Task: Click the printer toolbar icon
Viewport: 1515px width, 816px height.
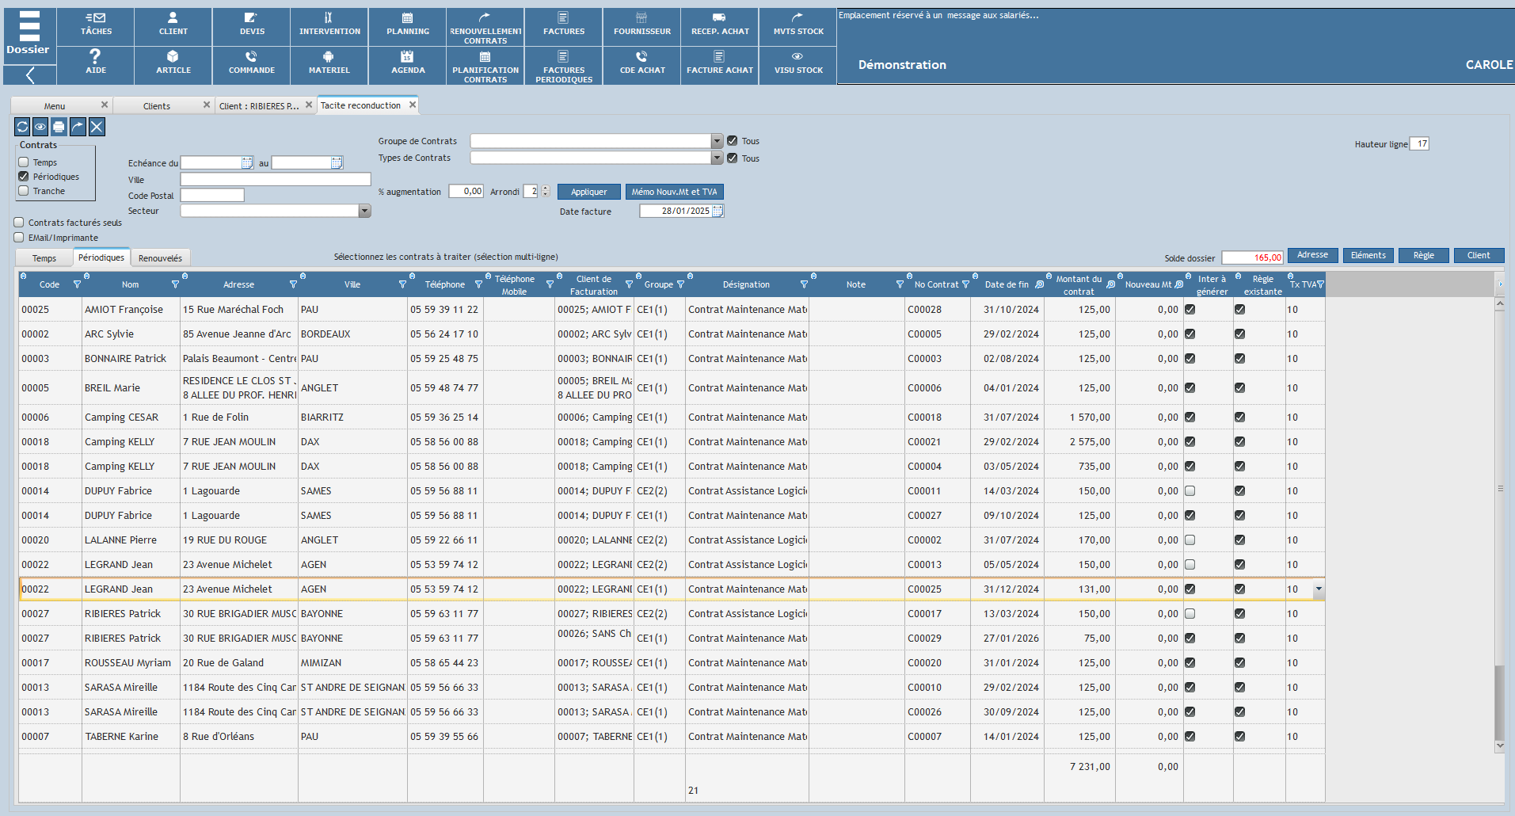Action: pos(59,127)
